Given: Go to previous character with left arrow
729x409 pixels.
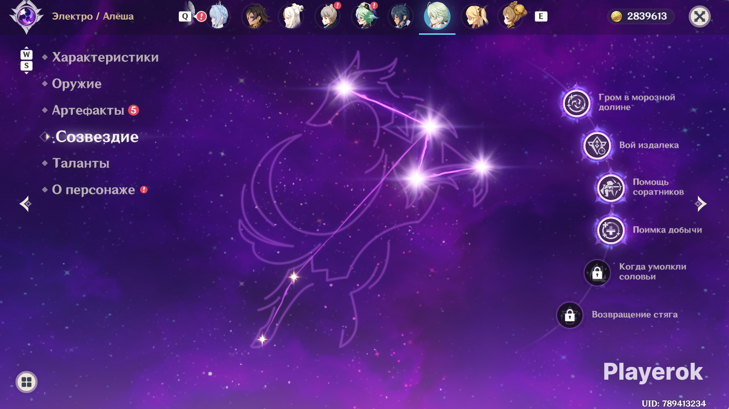Looking at the screenshot, I should coord(26,204).
